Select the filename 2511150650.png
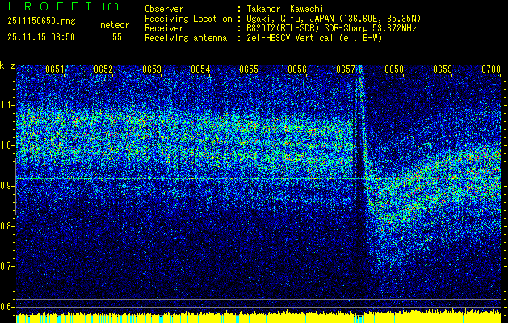 41,22
